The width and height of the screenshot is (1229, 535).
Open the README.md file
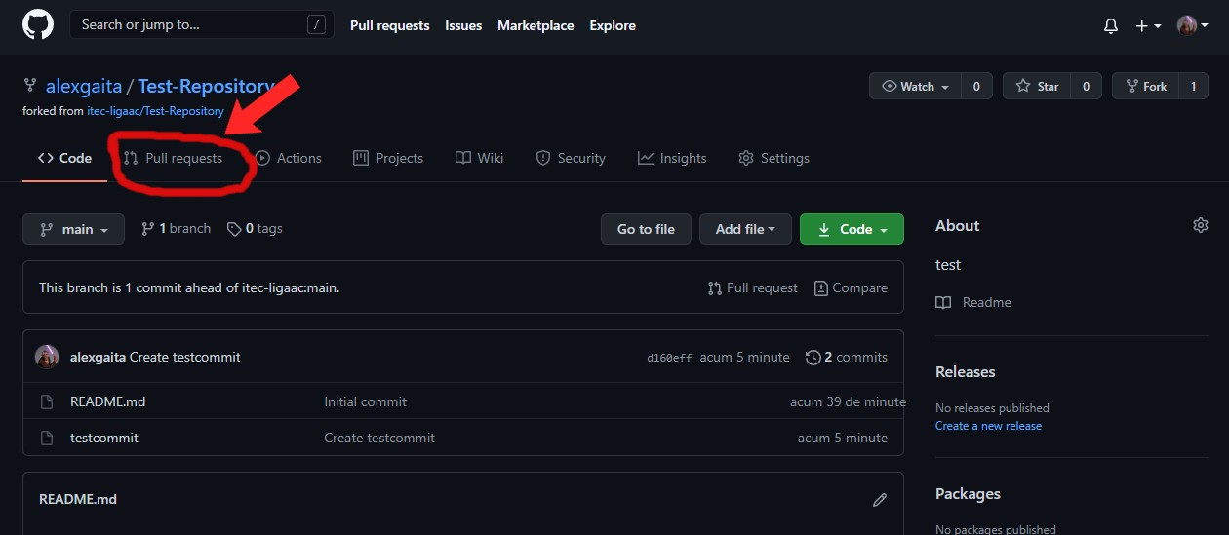point(108,401)
